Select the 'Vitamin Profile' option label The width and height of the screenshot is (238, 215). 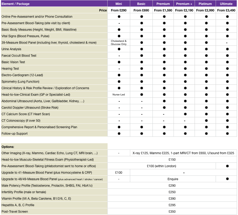coord(36,199)
